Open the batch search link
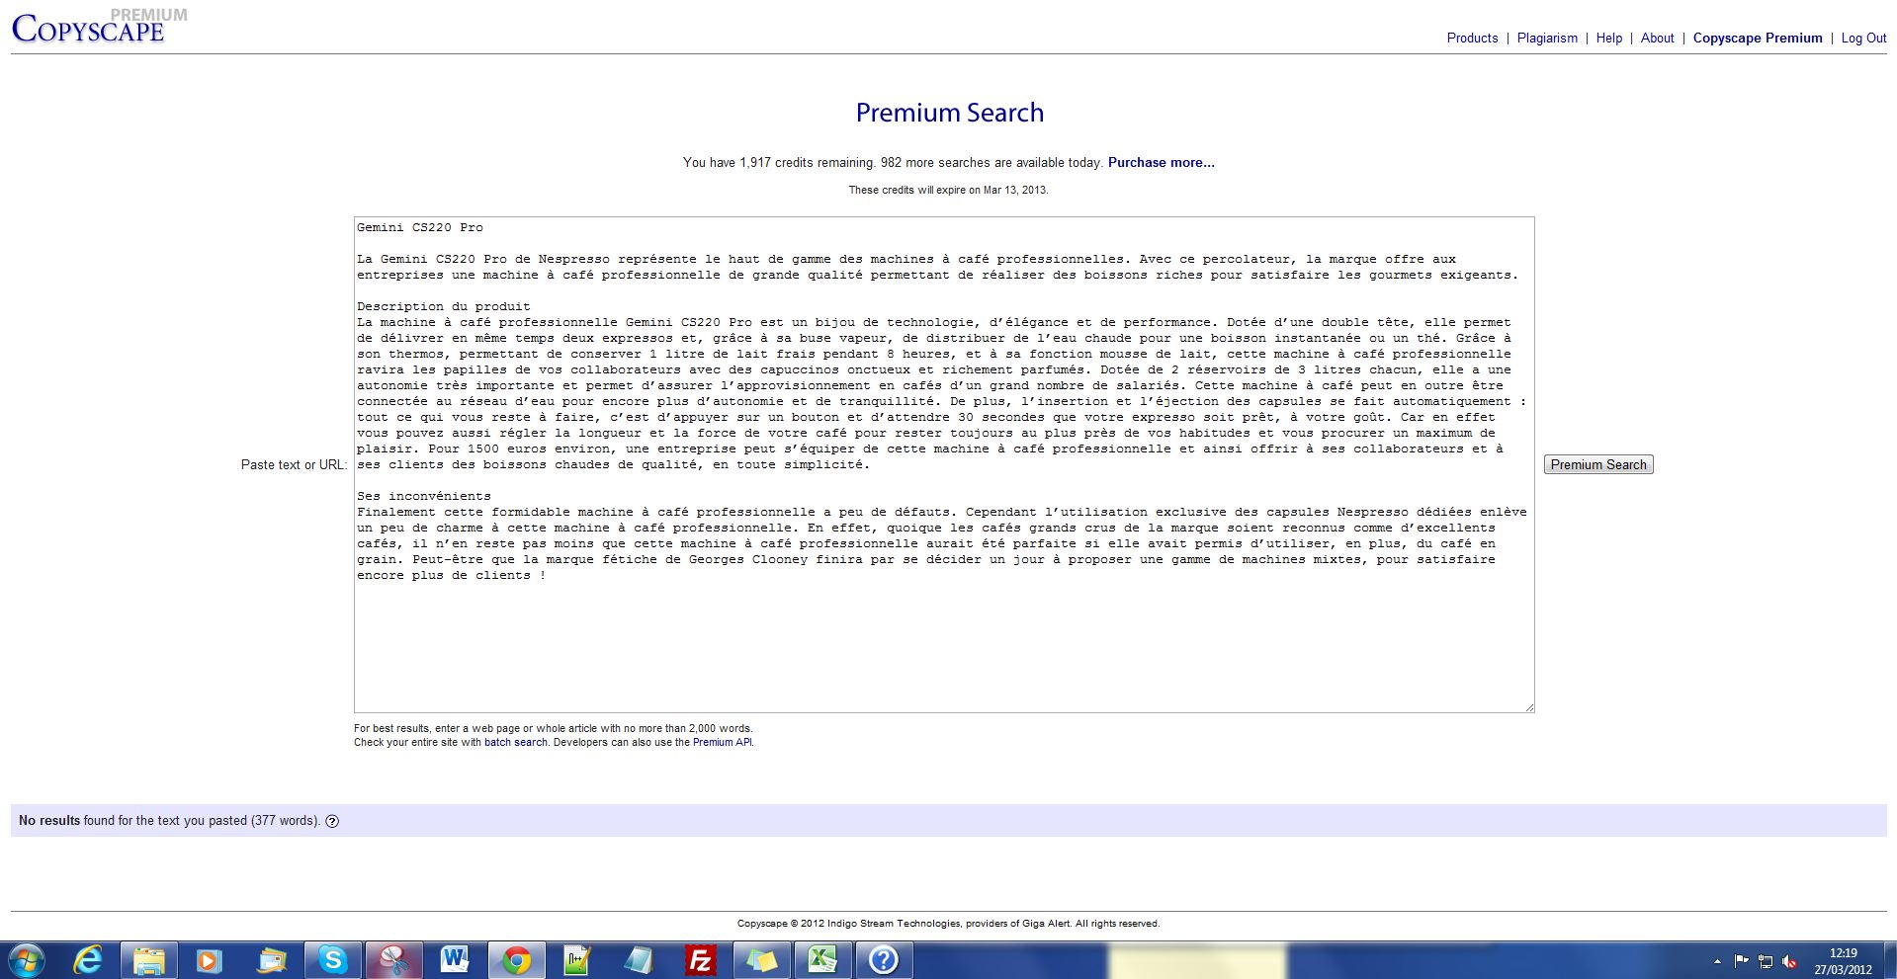Screen dimensions: 1897x979 tap(515, 742)
